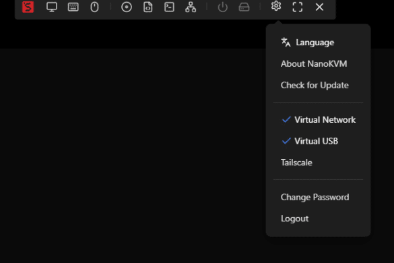Disable the Virtual Network option
The image size is (394, 263).
[x=318, y=119]
